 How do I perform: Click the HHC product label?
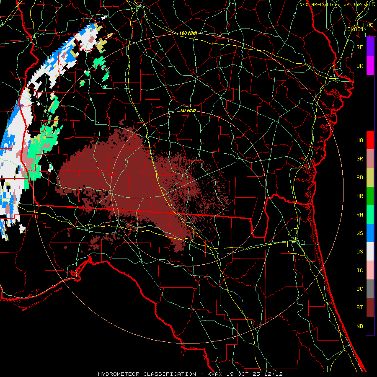368,25
